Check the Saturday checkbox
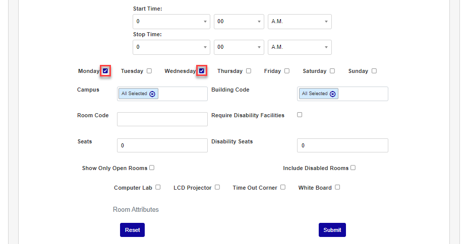This screenshot has height=244, width=467. (332, 71)
